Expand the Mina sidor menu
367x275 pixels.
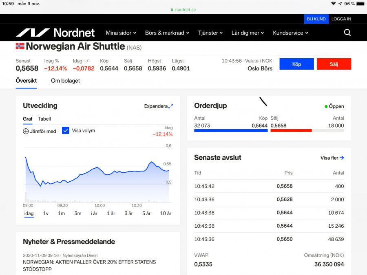click(x=121, y=33)
